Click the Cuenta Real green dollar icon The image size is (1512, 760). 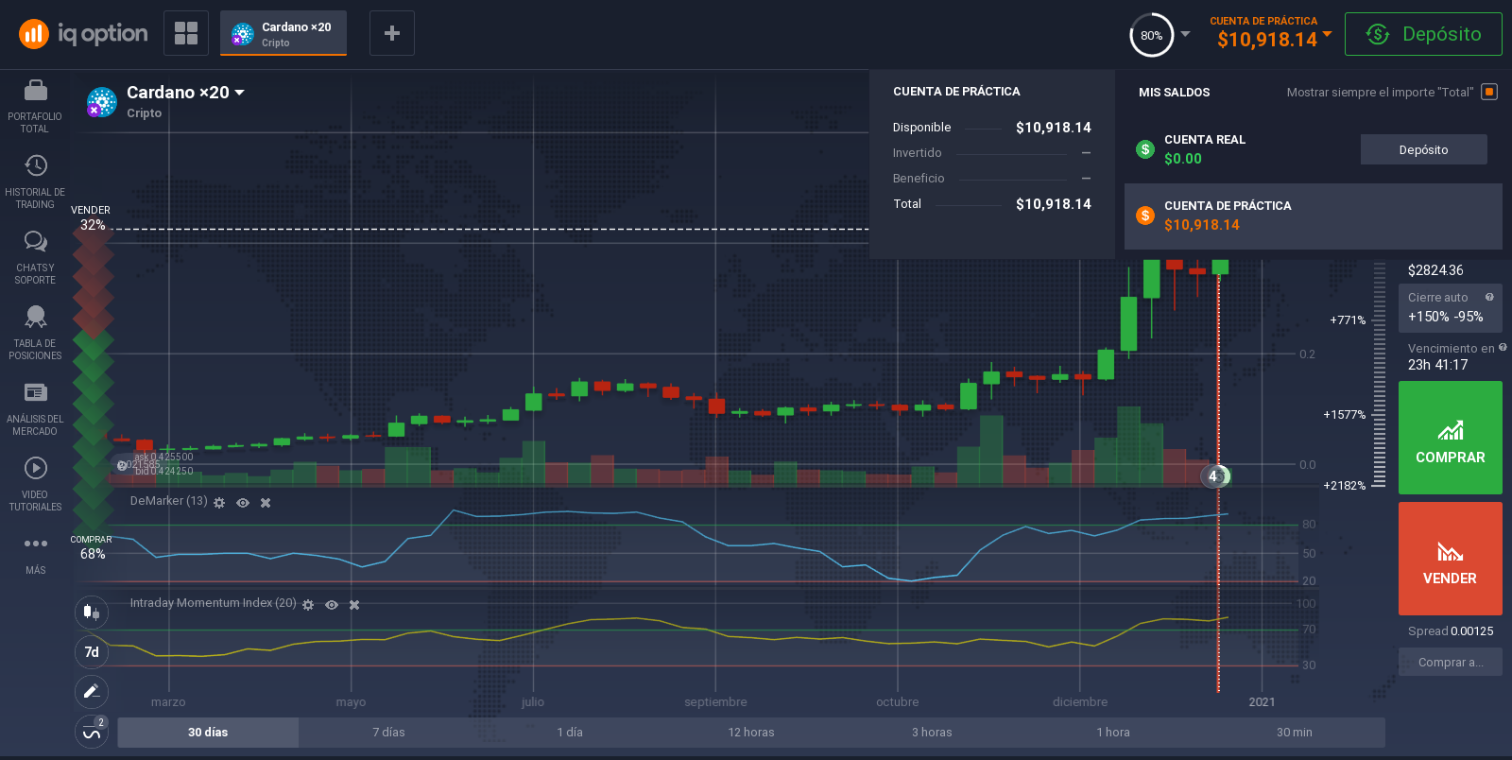pos(1145,149)
